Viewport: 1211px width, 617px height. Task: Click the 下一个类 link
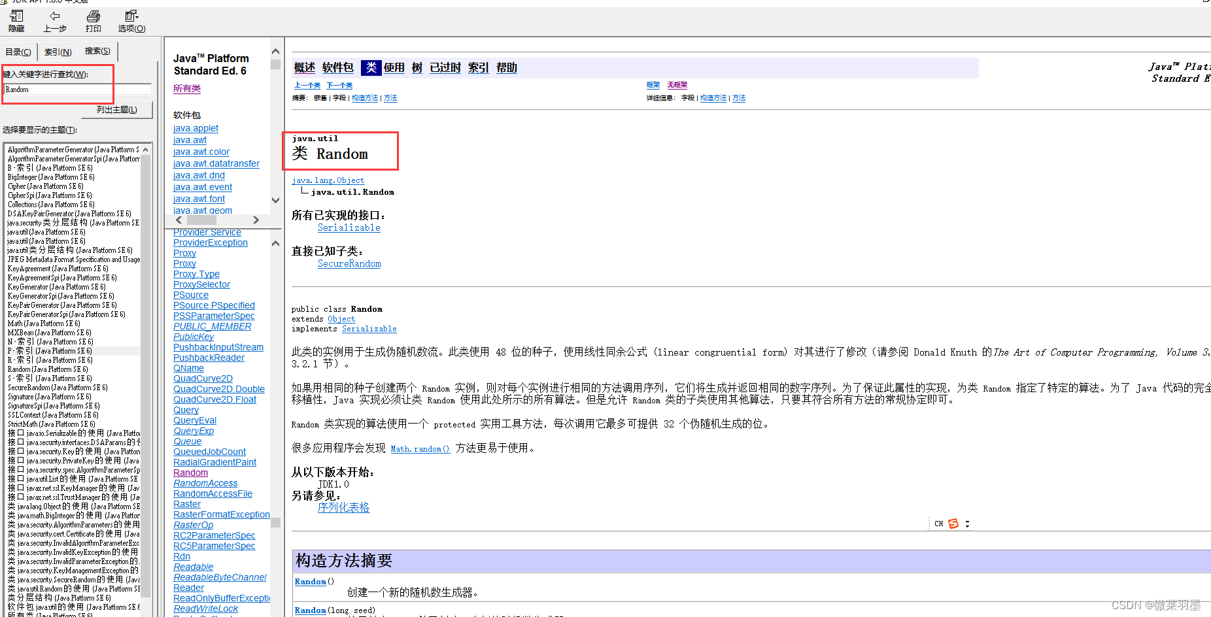[x=339, y=85]
